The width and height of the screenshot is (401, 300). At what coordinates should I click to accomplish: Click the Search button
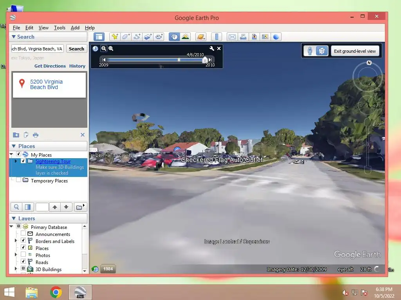coord(76,49)
